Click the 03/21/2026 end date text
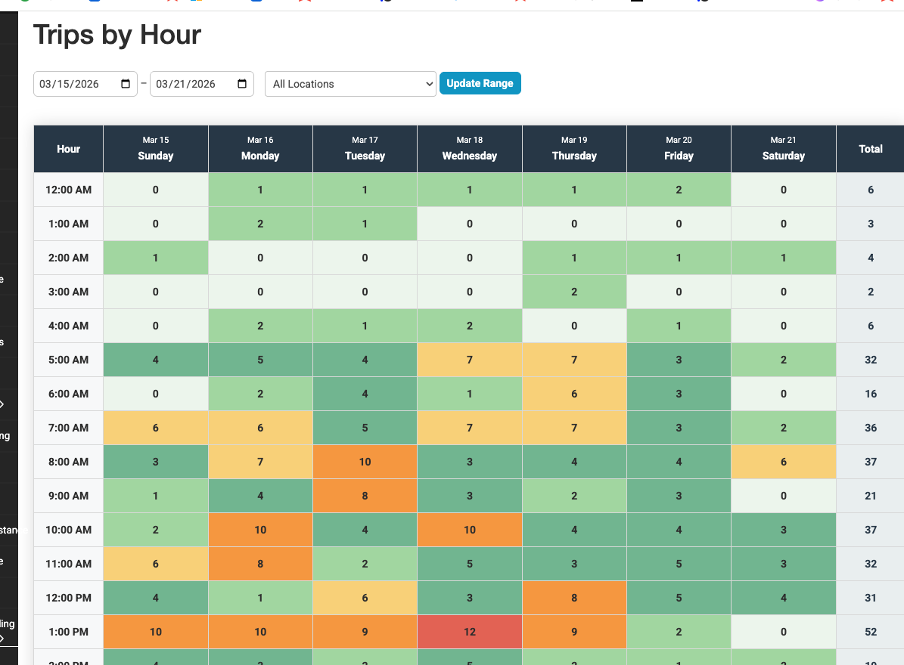The width and height of the screenshot is (904, 665). (x=186, y=84)
